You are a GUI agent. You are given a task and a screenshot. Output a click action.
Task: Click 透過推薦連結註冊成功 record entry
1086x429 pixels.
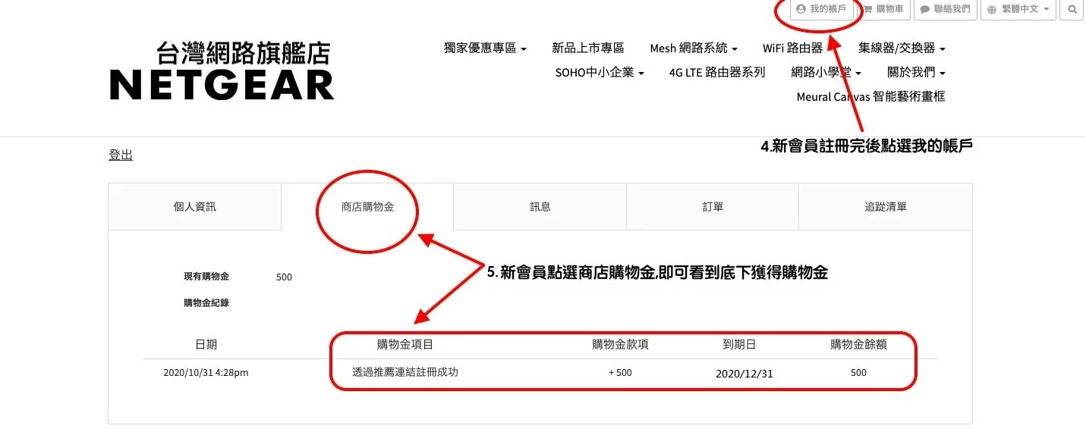(405, 372)
